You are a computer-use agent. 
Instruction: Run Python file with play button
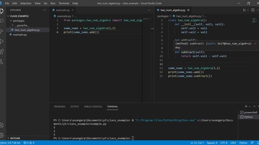coord(244,10)
